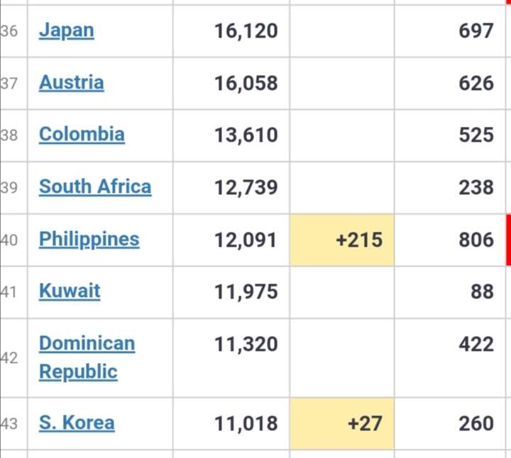Select rank number 42 cell
This screenshot has width=511, height=458.
click(x=13, y=358)
